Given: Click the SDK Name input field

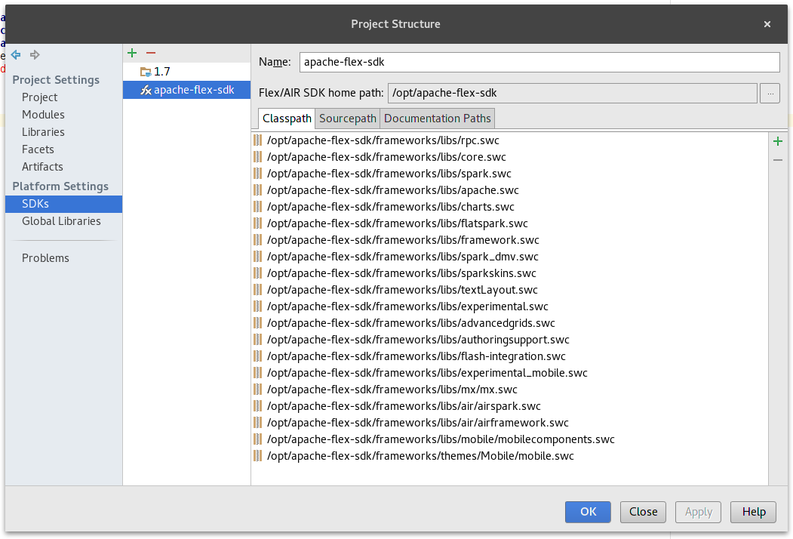Looking at the screenshot, I should pyautogui.click(x=539, y=62).
